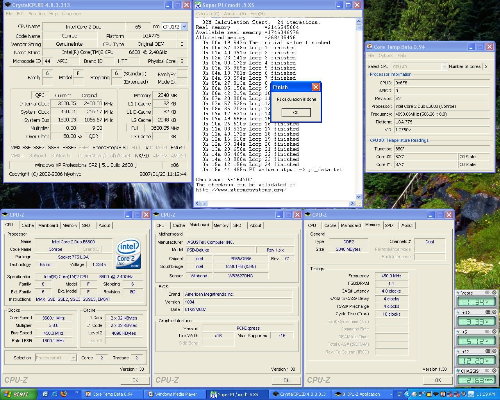Open the Calculate(C) menu in Super PI
500x400 pixels.
(207, 14)
